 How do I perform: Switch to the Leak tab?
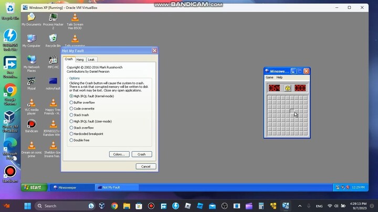91,60
